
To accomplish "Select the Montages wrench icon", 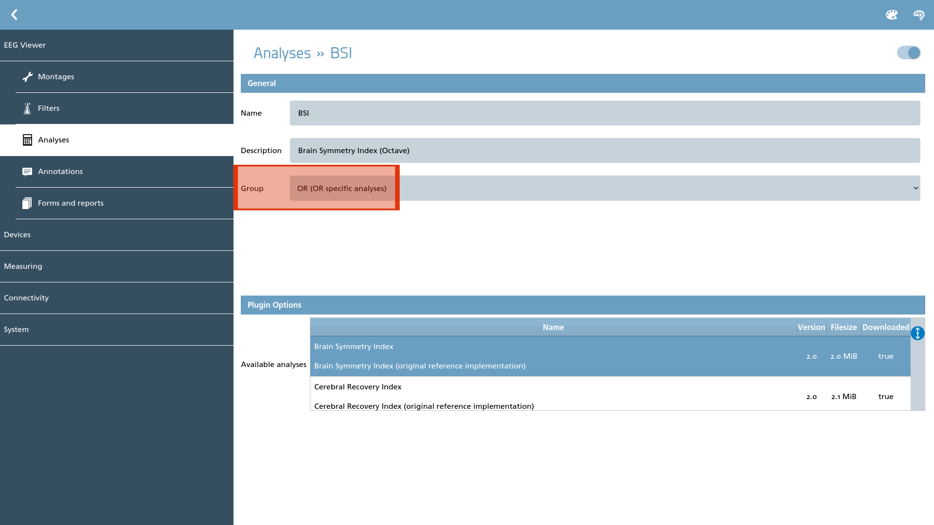I will click(x=27, y=77).
